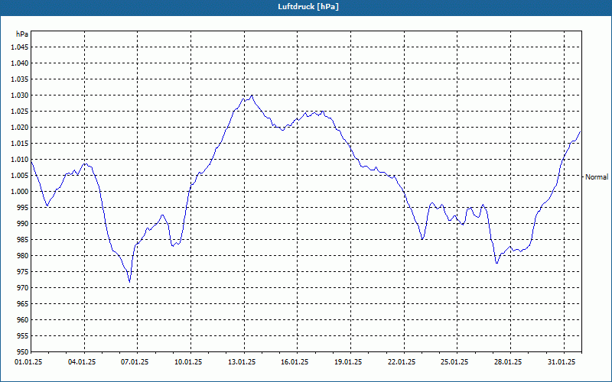The width and height of the screenshot is (612, 382).
Task: Select the 1.010 pressure axis label
Action: 20,160
